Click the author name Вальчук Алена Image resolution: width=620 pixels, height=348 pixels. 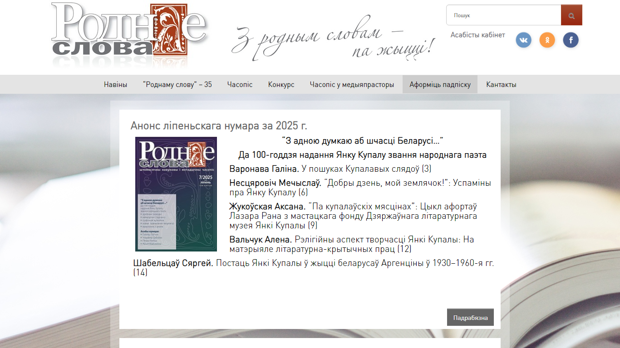261,239
